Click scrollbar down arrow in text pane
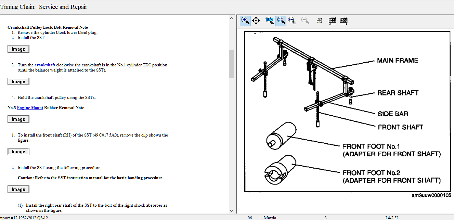 click(232, 211)
